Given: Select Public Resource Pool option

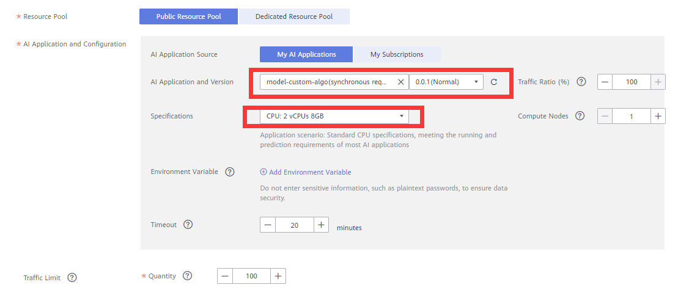Looking at the screenshot, I should pyautogui.click(x=188, y=16).
